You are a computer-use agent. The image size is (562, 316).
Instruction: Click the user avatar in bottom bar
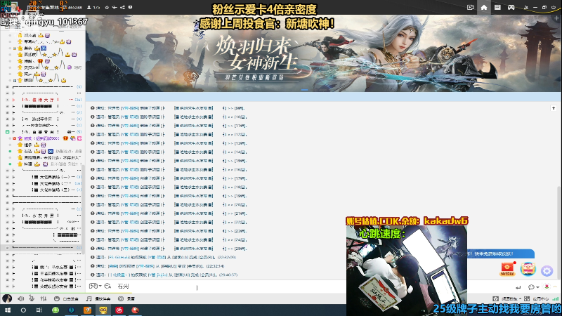click(x=7, y=298)
